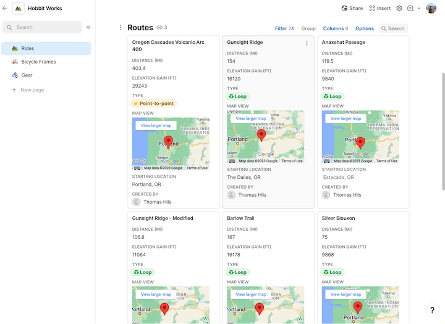This screenshot has height=324, width=445.
Task: Click the Routes link count icon
Action: click(160, 28)
